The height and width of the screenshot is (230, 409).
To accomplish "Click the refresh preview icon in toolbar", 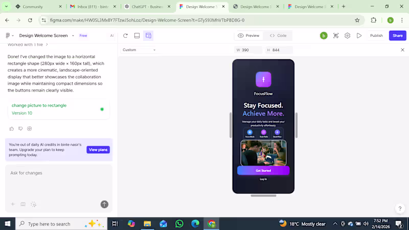I will coord(125,36).
